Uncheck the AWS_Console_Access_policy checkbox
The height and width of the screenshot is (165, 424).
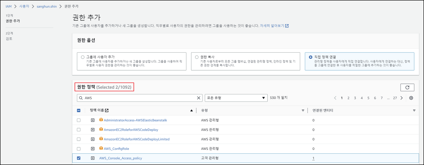(x=79, y=158)
